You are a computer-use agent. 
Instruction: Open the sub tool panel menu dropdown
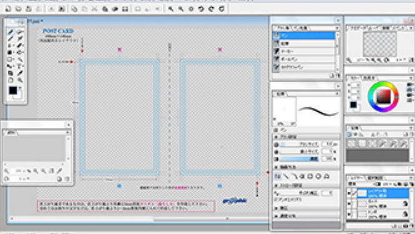pyautogui.click(x=337, y=28)
